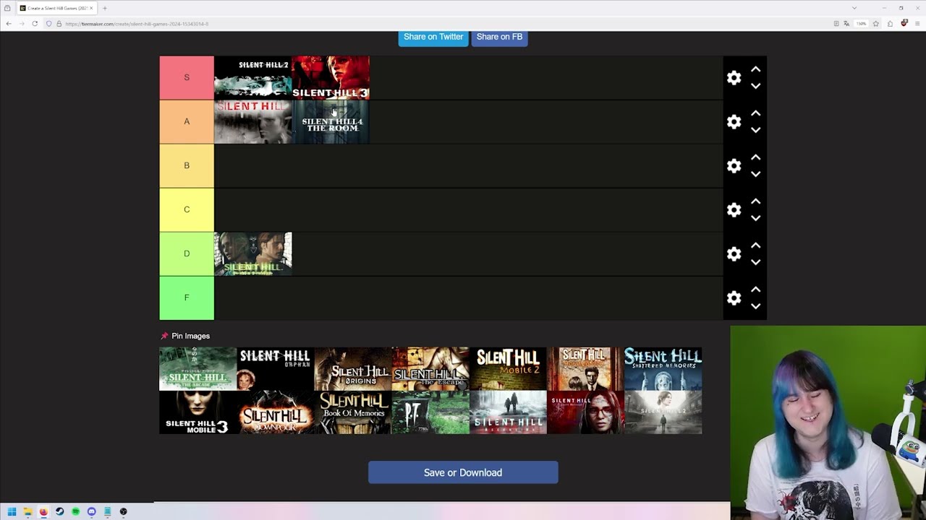Pick Silent Hill Homecoming thumbnail
926x520 pixels.
[x=585, y=369]
